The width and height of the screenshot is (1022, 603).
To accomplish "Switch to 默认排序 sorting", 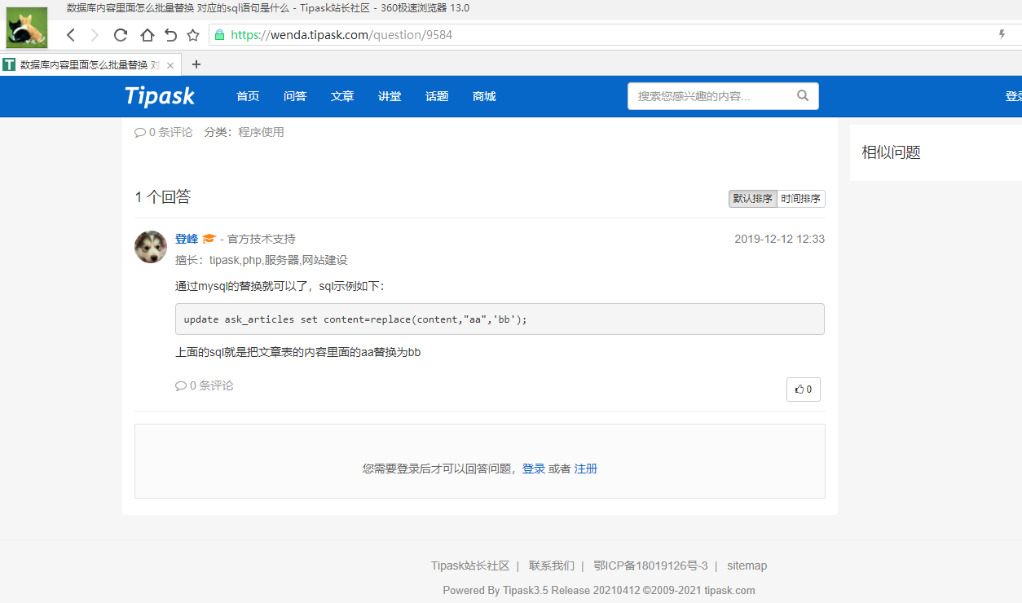I will click(752, 199).
